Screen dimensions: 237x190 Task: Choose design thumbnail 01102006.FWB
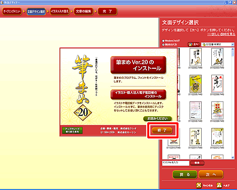pos(217,84)
